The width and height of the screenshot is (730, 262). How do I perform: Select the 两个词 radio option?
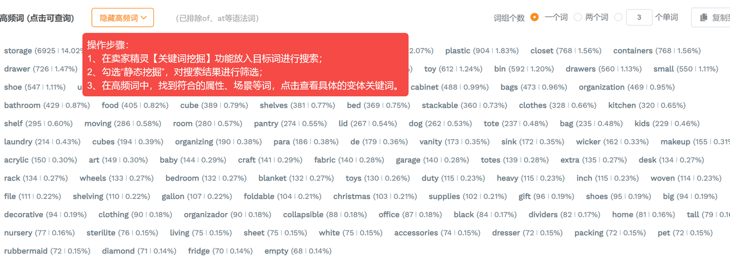578,18
